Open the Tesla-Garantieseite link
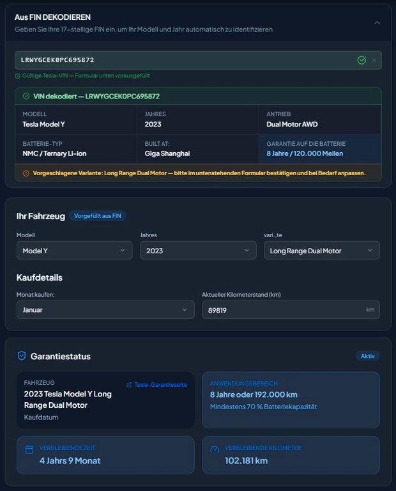Screen dimensions: 396x491 (156, 385)
